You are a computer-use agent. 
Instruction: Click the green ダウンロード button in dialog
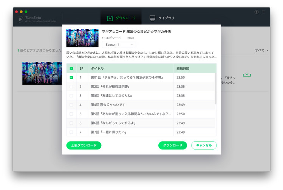click(173, 145)
